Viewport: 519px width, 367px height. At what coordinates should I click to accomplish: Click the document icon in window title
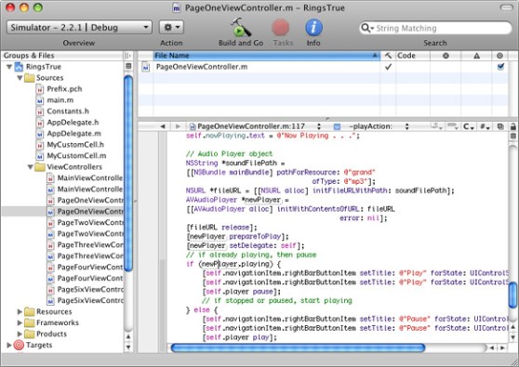177,7
